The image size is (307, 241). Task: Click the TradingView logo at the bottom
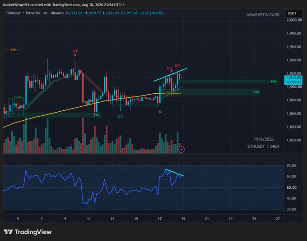(x=28, y=232)
